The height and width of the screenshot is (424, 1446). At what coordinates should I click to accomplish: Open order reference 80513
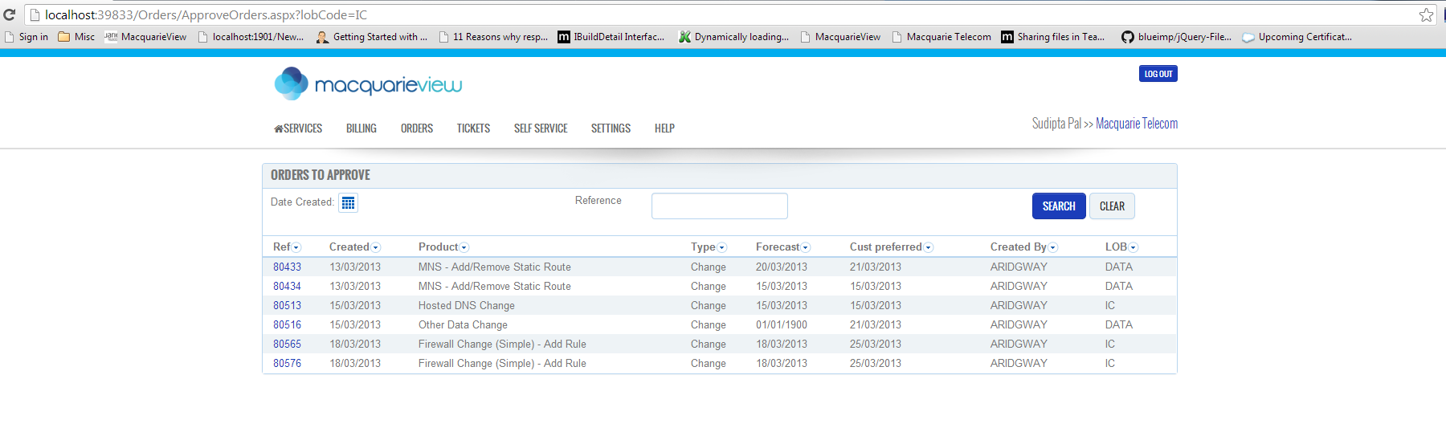287,305
